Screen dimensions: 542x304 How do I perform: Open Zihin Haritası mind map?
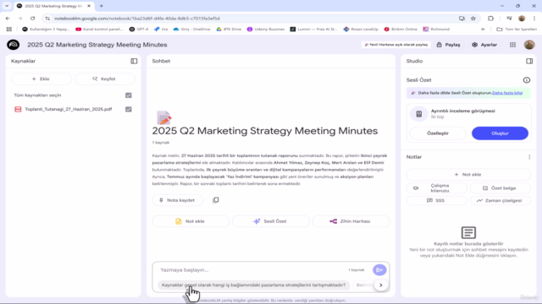tap(351, 221)
